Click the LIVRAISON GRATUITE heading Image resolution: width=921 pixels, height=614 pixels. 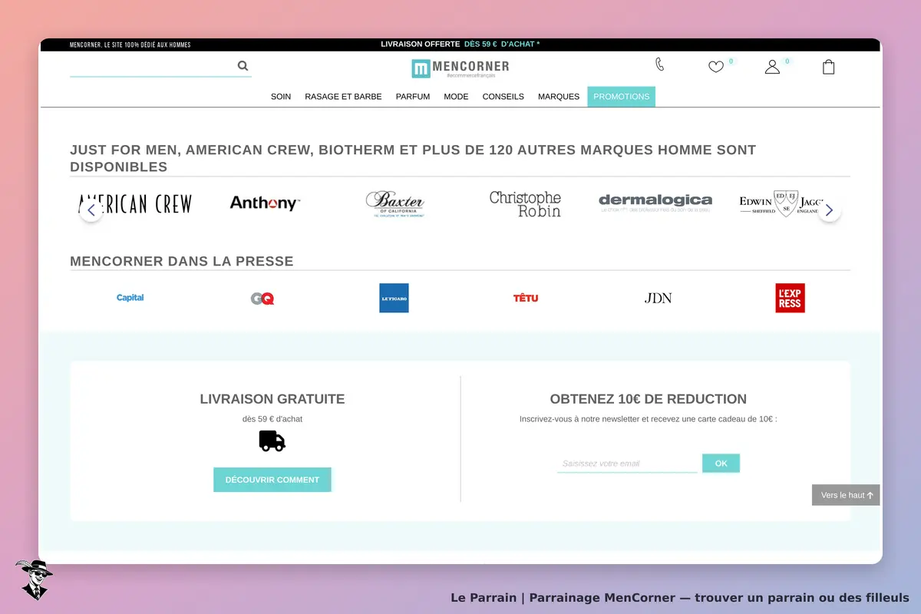272,399
